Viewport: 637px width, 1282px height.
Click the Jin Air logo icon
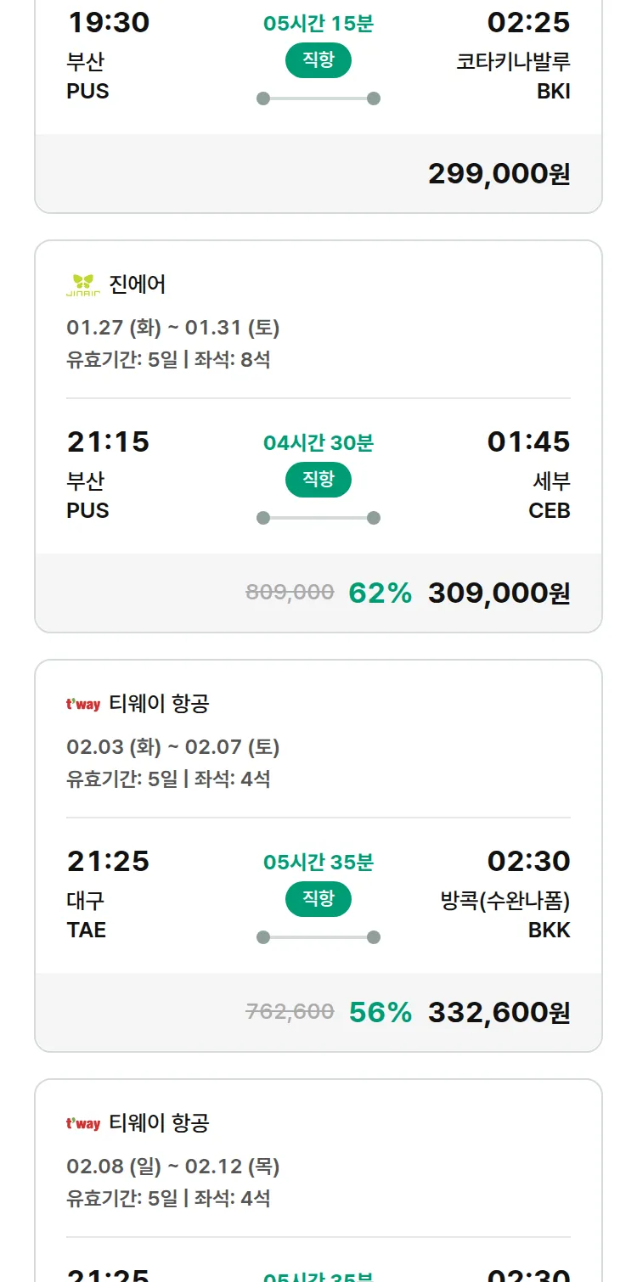click(x=83, y=285)
